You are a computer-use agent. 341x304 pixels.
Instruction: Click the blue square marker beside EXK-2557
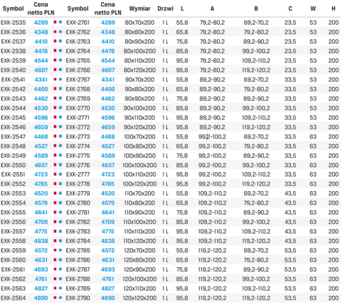(60, 231)
